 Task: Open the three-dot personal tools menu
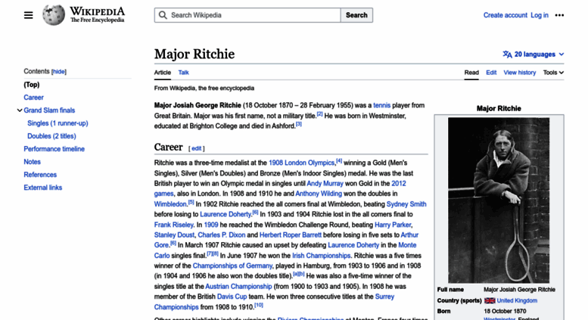pos(559,15)
